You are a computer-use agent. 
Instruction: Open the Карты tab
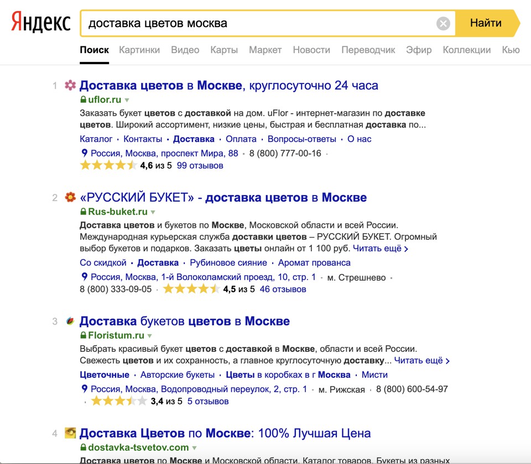(224, 50)
